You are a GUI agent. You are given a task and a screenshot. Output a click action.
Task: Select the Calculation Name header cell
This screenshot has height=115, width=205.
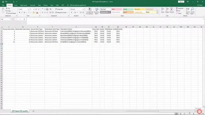click(x=76, y=29)
